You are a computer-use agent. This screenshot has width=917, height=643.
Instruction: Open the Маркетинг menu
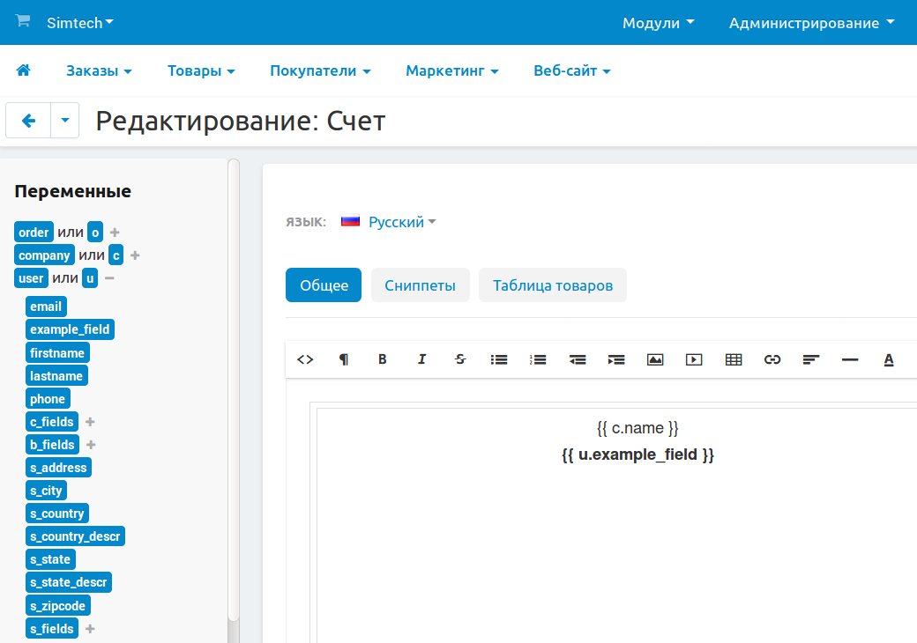click(451, 70)
